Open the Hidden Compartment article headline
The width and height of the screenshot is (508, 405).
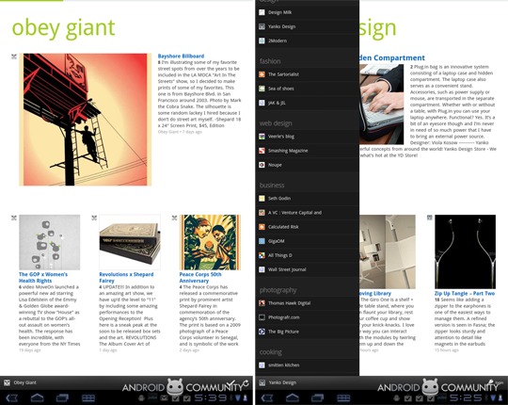tap(392, 58)
